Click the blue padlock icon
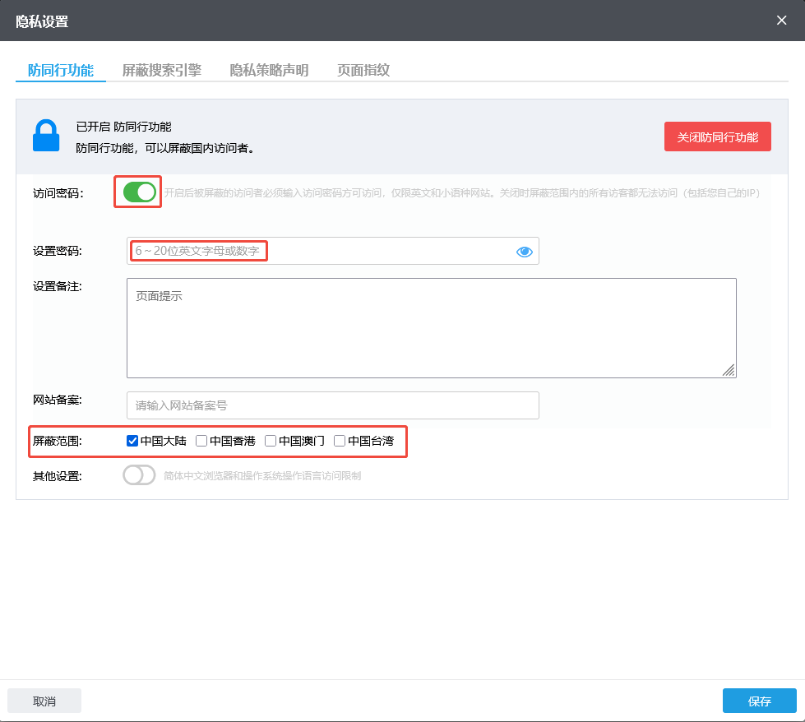The height and width of the screenshot is (722, 805). click(x=46, y=136)
